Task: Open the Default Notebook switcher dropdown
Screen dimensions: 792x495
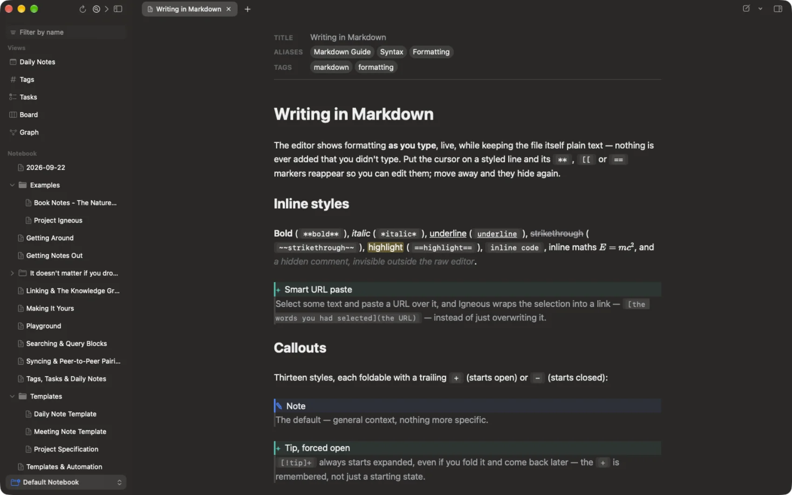Action: (66, 482)
